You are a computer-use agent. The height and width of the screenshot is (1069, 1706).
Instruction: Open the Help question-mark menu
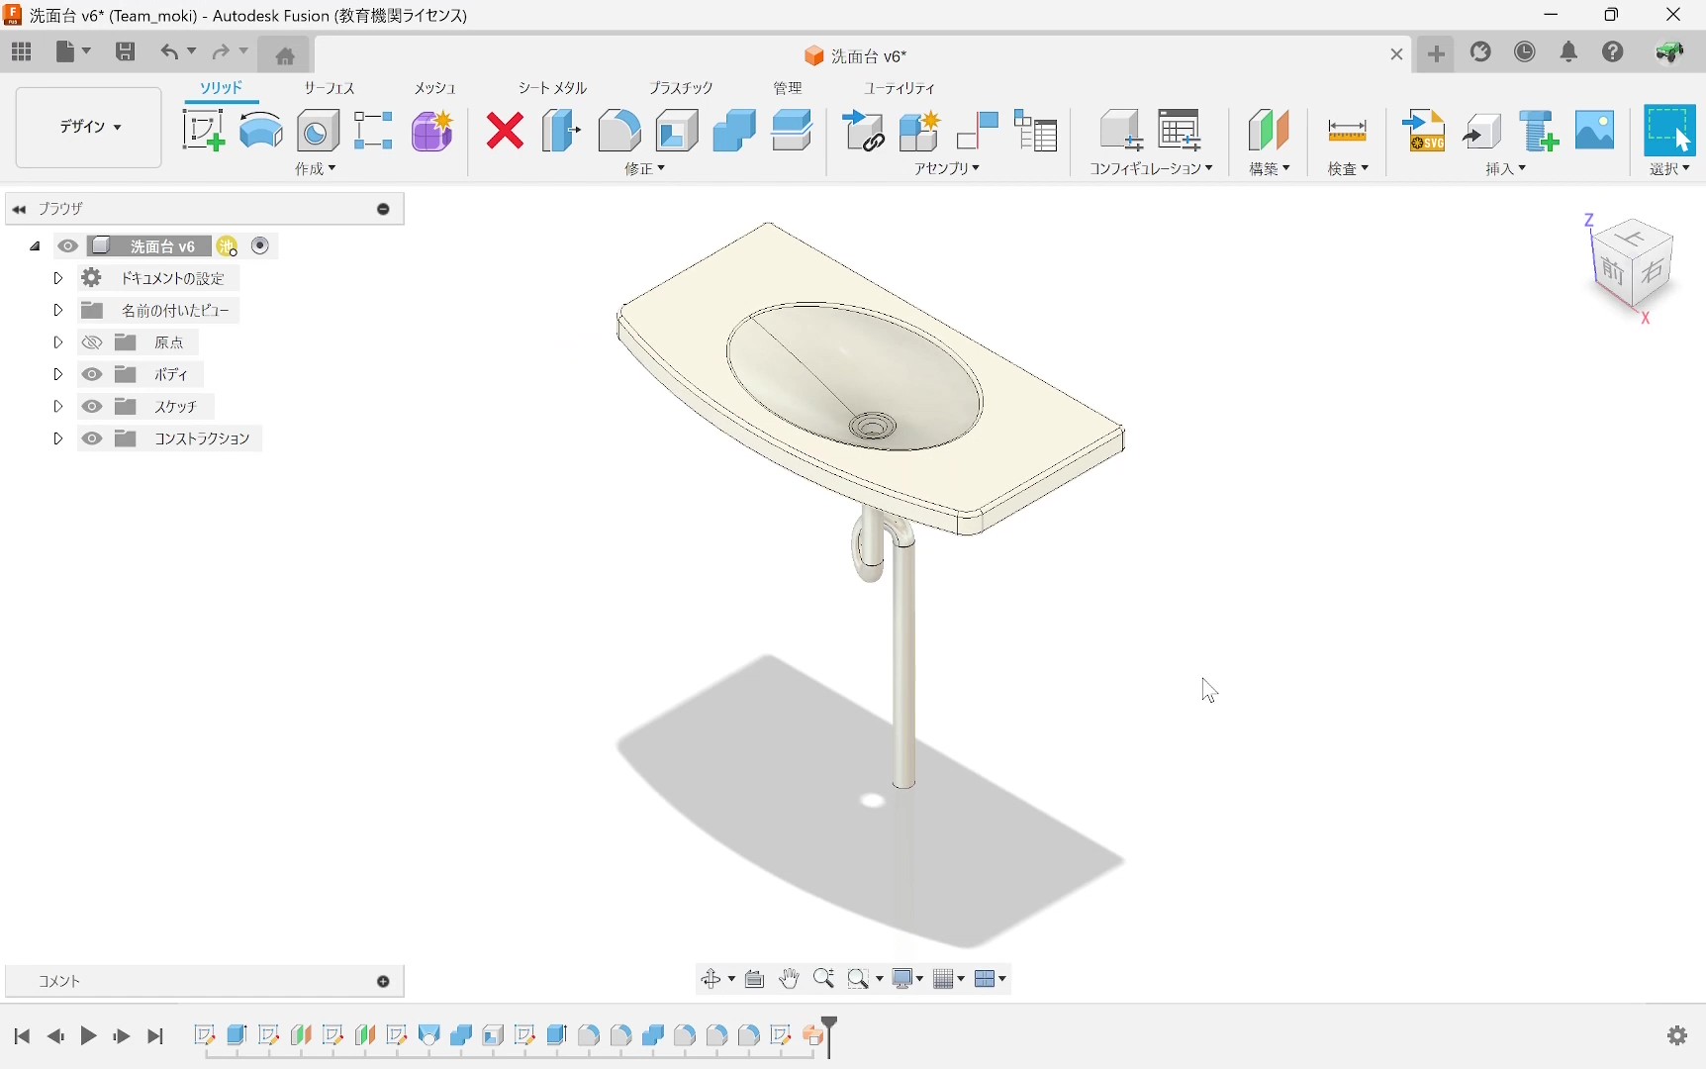pyautogui.click(x=1614, y=52)
